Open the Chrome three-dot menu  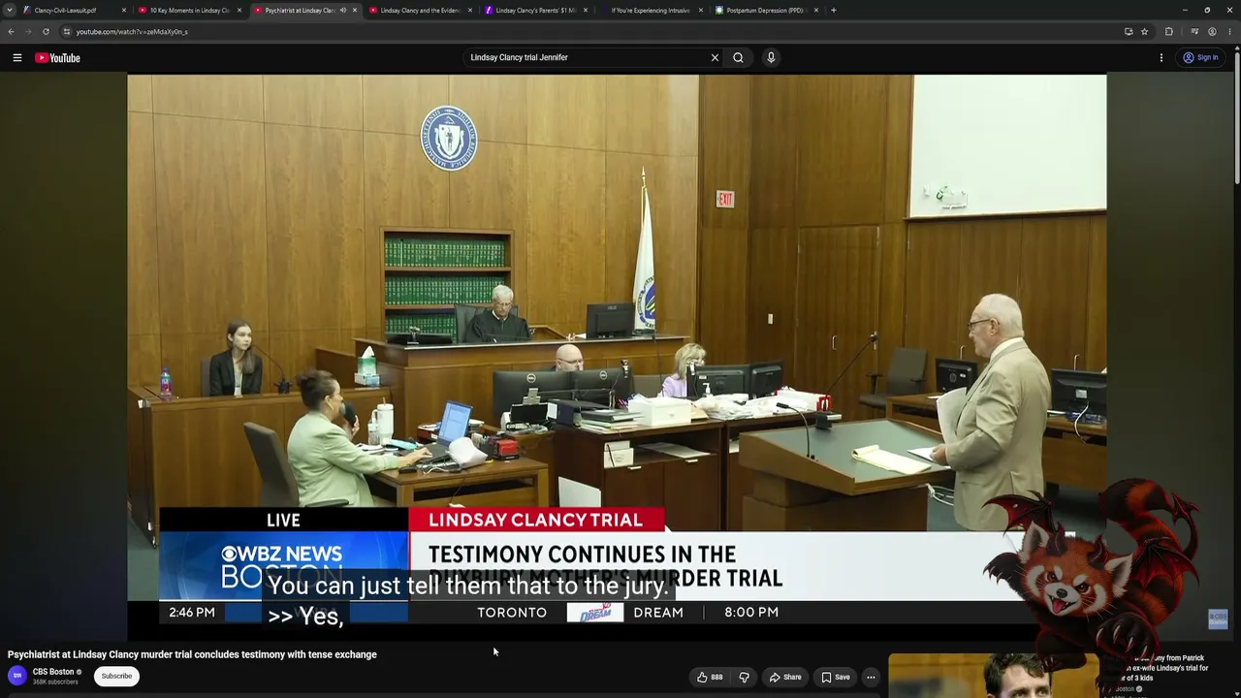[x=1229, y=32]
